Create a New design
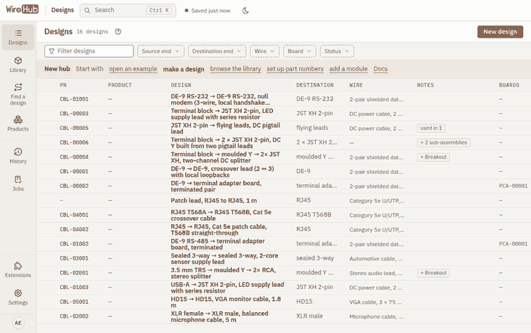This screenshot has height=333, width=531. [500, 31]
